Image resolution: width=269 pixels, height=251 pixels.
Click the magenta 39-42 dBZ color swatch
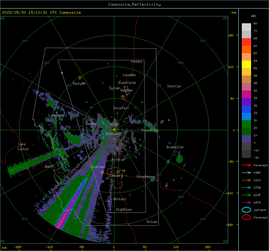pos(246,94)
